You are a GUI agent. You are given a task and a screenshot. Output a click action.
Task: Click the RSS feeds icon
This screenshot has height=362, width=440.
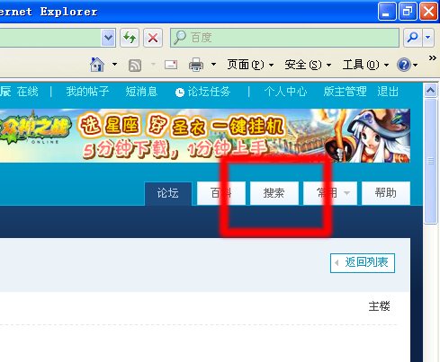[x=135, y=66]
